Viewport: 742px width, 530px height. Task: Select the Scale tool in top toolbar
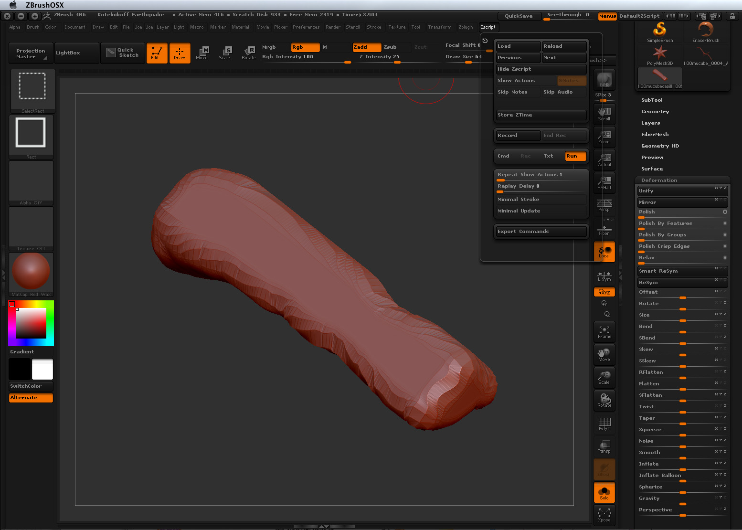(x=224, y=53)
